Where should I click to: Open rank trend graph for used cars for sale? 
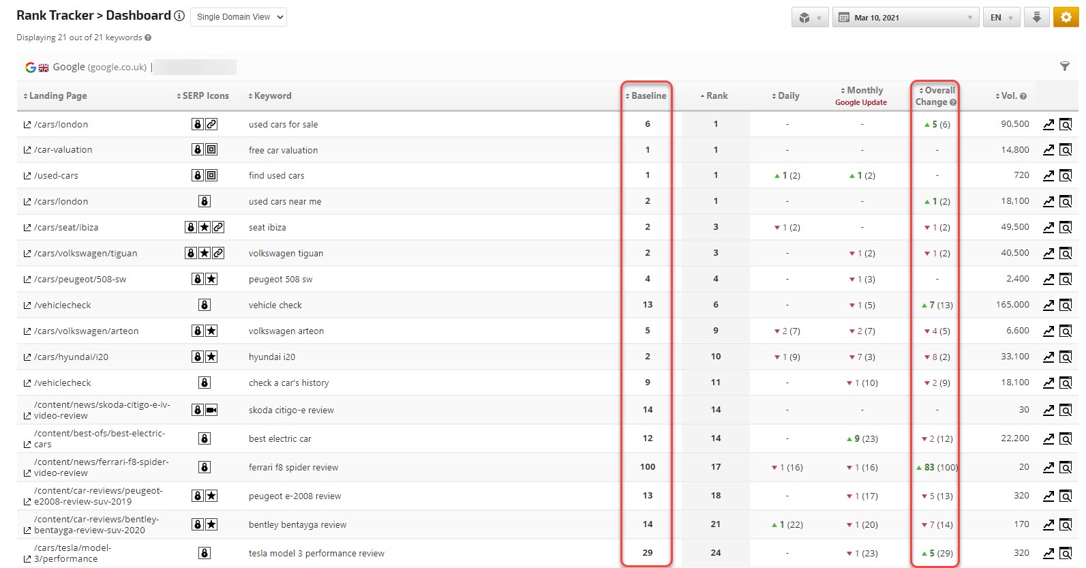(x=1049, y=124)
